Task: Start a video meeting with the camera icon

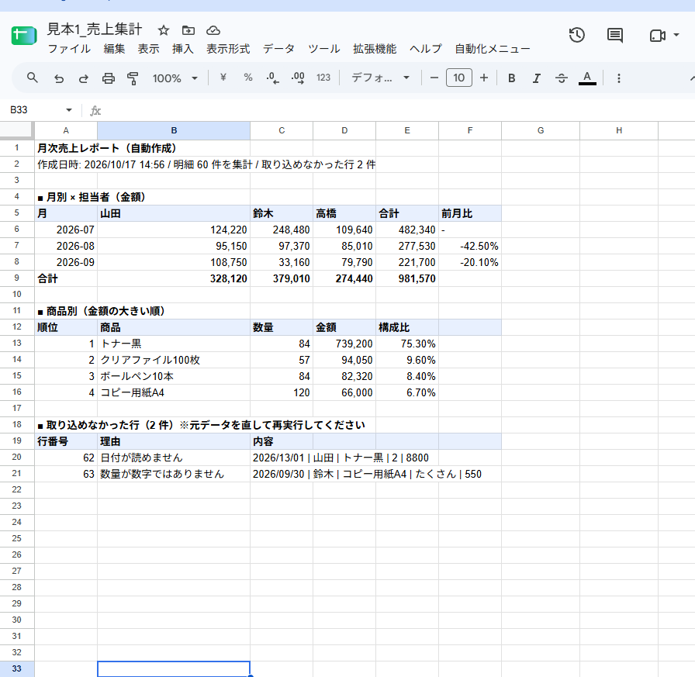Action: click(x=657, y=36)
